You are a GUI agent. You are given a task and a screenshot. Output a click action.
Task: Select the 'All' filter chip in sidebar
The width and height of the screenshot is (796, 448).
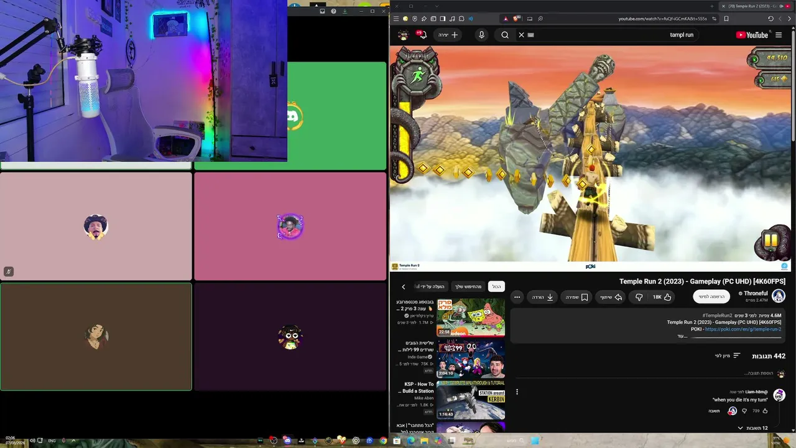pos(496,287)
